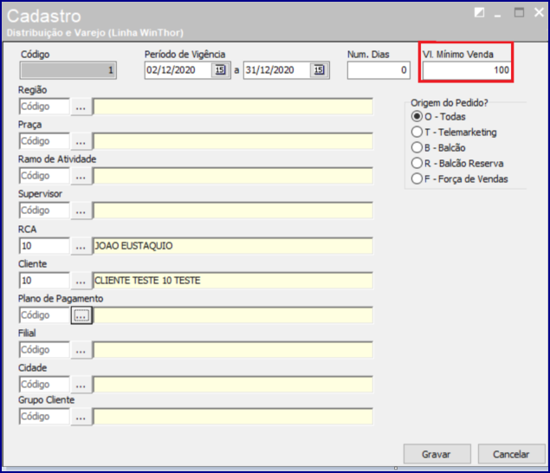The width and height of the screenshot is (550, 473).
Task: Click the CLIENTE TESTE 10 TESTE description
Action: (232, 281)
